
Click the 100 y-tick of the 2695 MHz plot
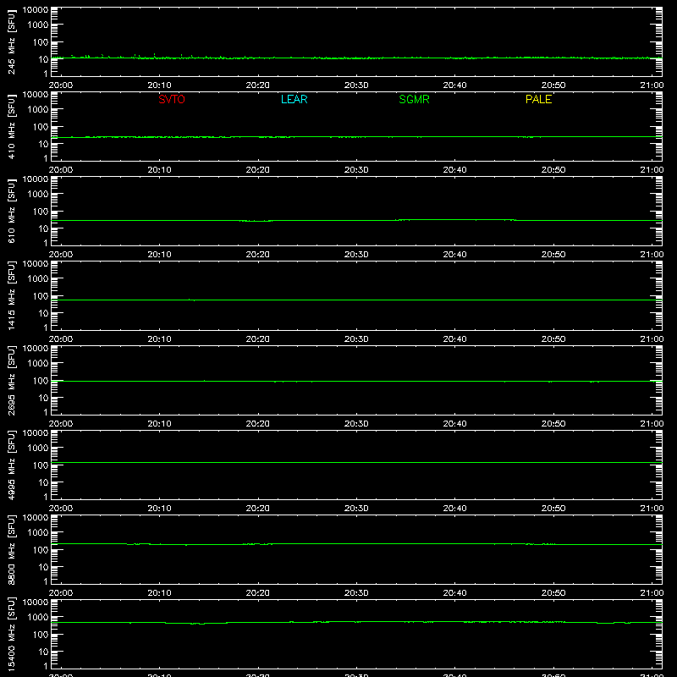point(41,380)
